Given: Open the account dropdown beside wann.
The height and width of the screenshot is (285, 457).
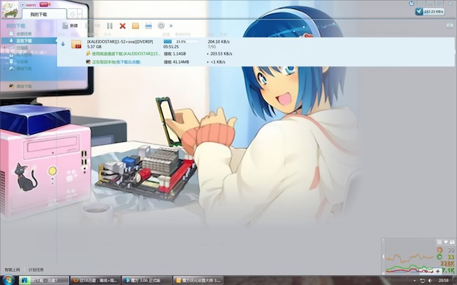Looking at the screenshot, I should [x=23, y=5].
